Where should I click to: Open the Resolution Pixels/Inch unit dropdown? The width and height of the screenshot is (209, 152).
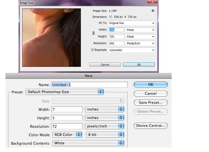tap(140, 43)
